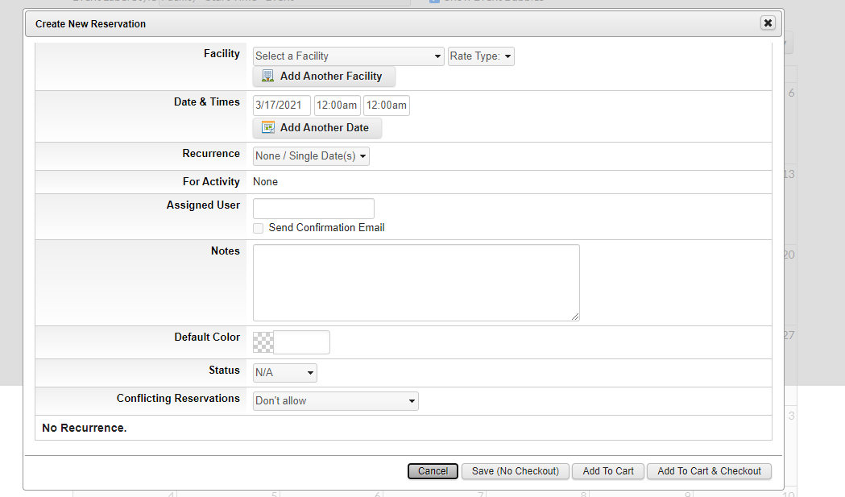Open the Status dropdown showing N/A

285,372
